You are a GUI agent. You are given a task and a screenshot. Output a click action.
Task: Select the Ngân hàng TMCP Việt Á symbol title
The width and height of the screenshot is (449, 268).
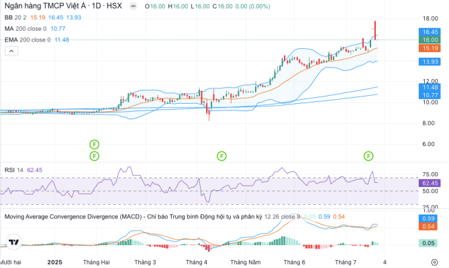63,6
